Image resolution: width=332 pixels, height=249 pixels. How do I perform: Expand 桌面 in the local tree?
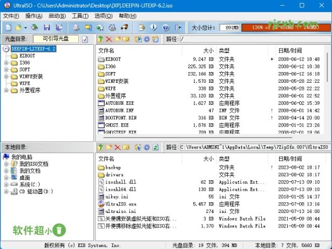pos(6,178)
